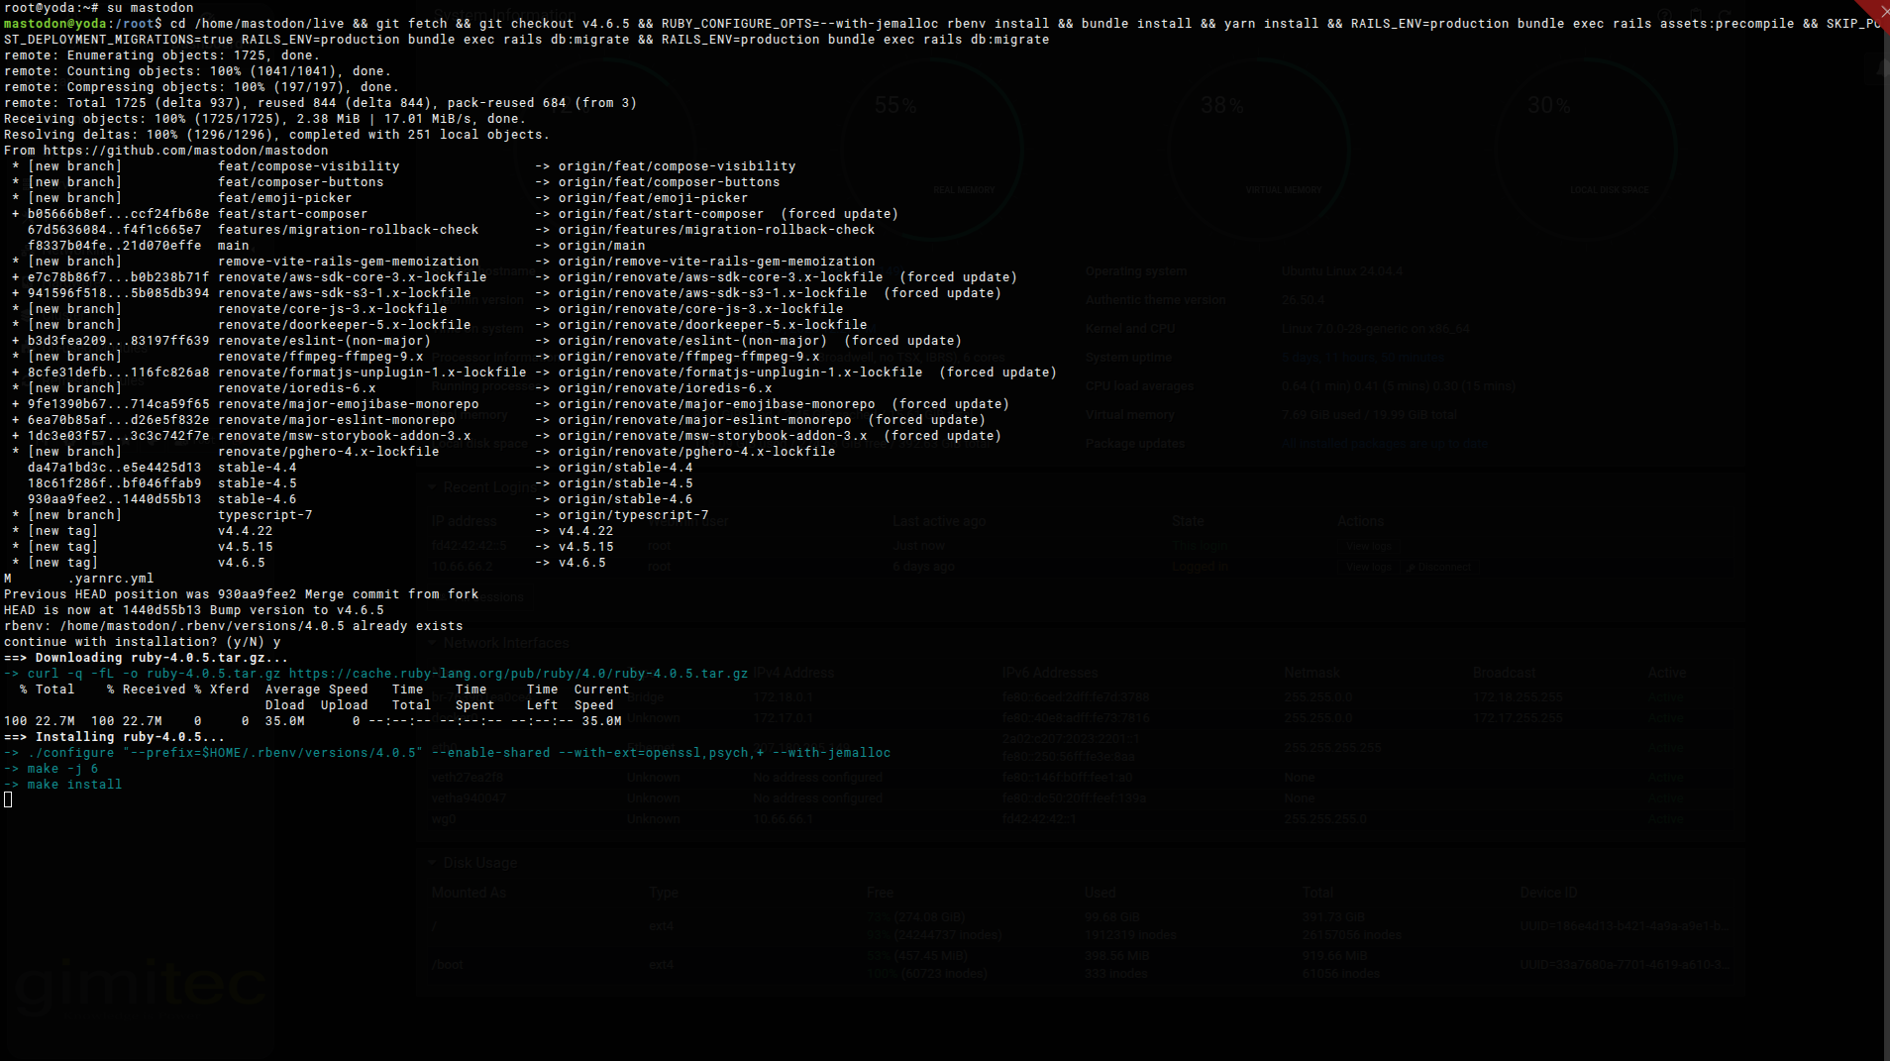Click the '-> make -j 6' line

point(52,769)
